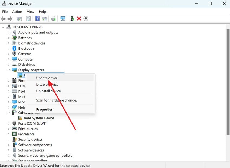This screenshot has height=168, width=230.
Task: Click the Scan for hardware changes monitor icon
Action: [x=63, y=19]
